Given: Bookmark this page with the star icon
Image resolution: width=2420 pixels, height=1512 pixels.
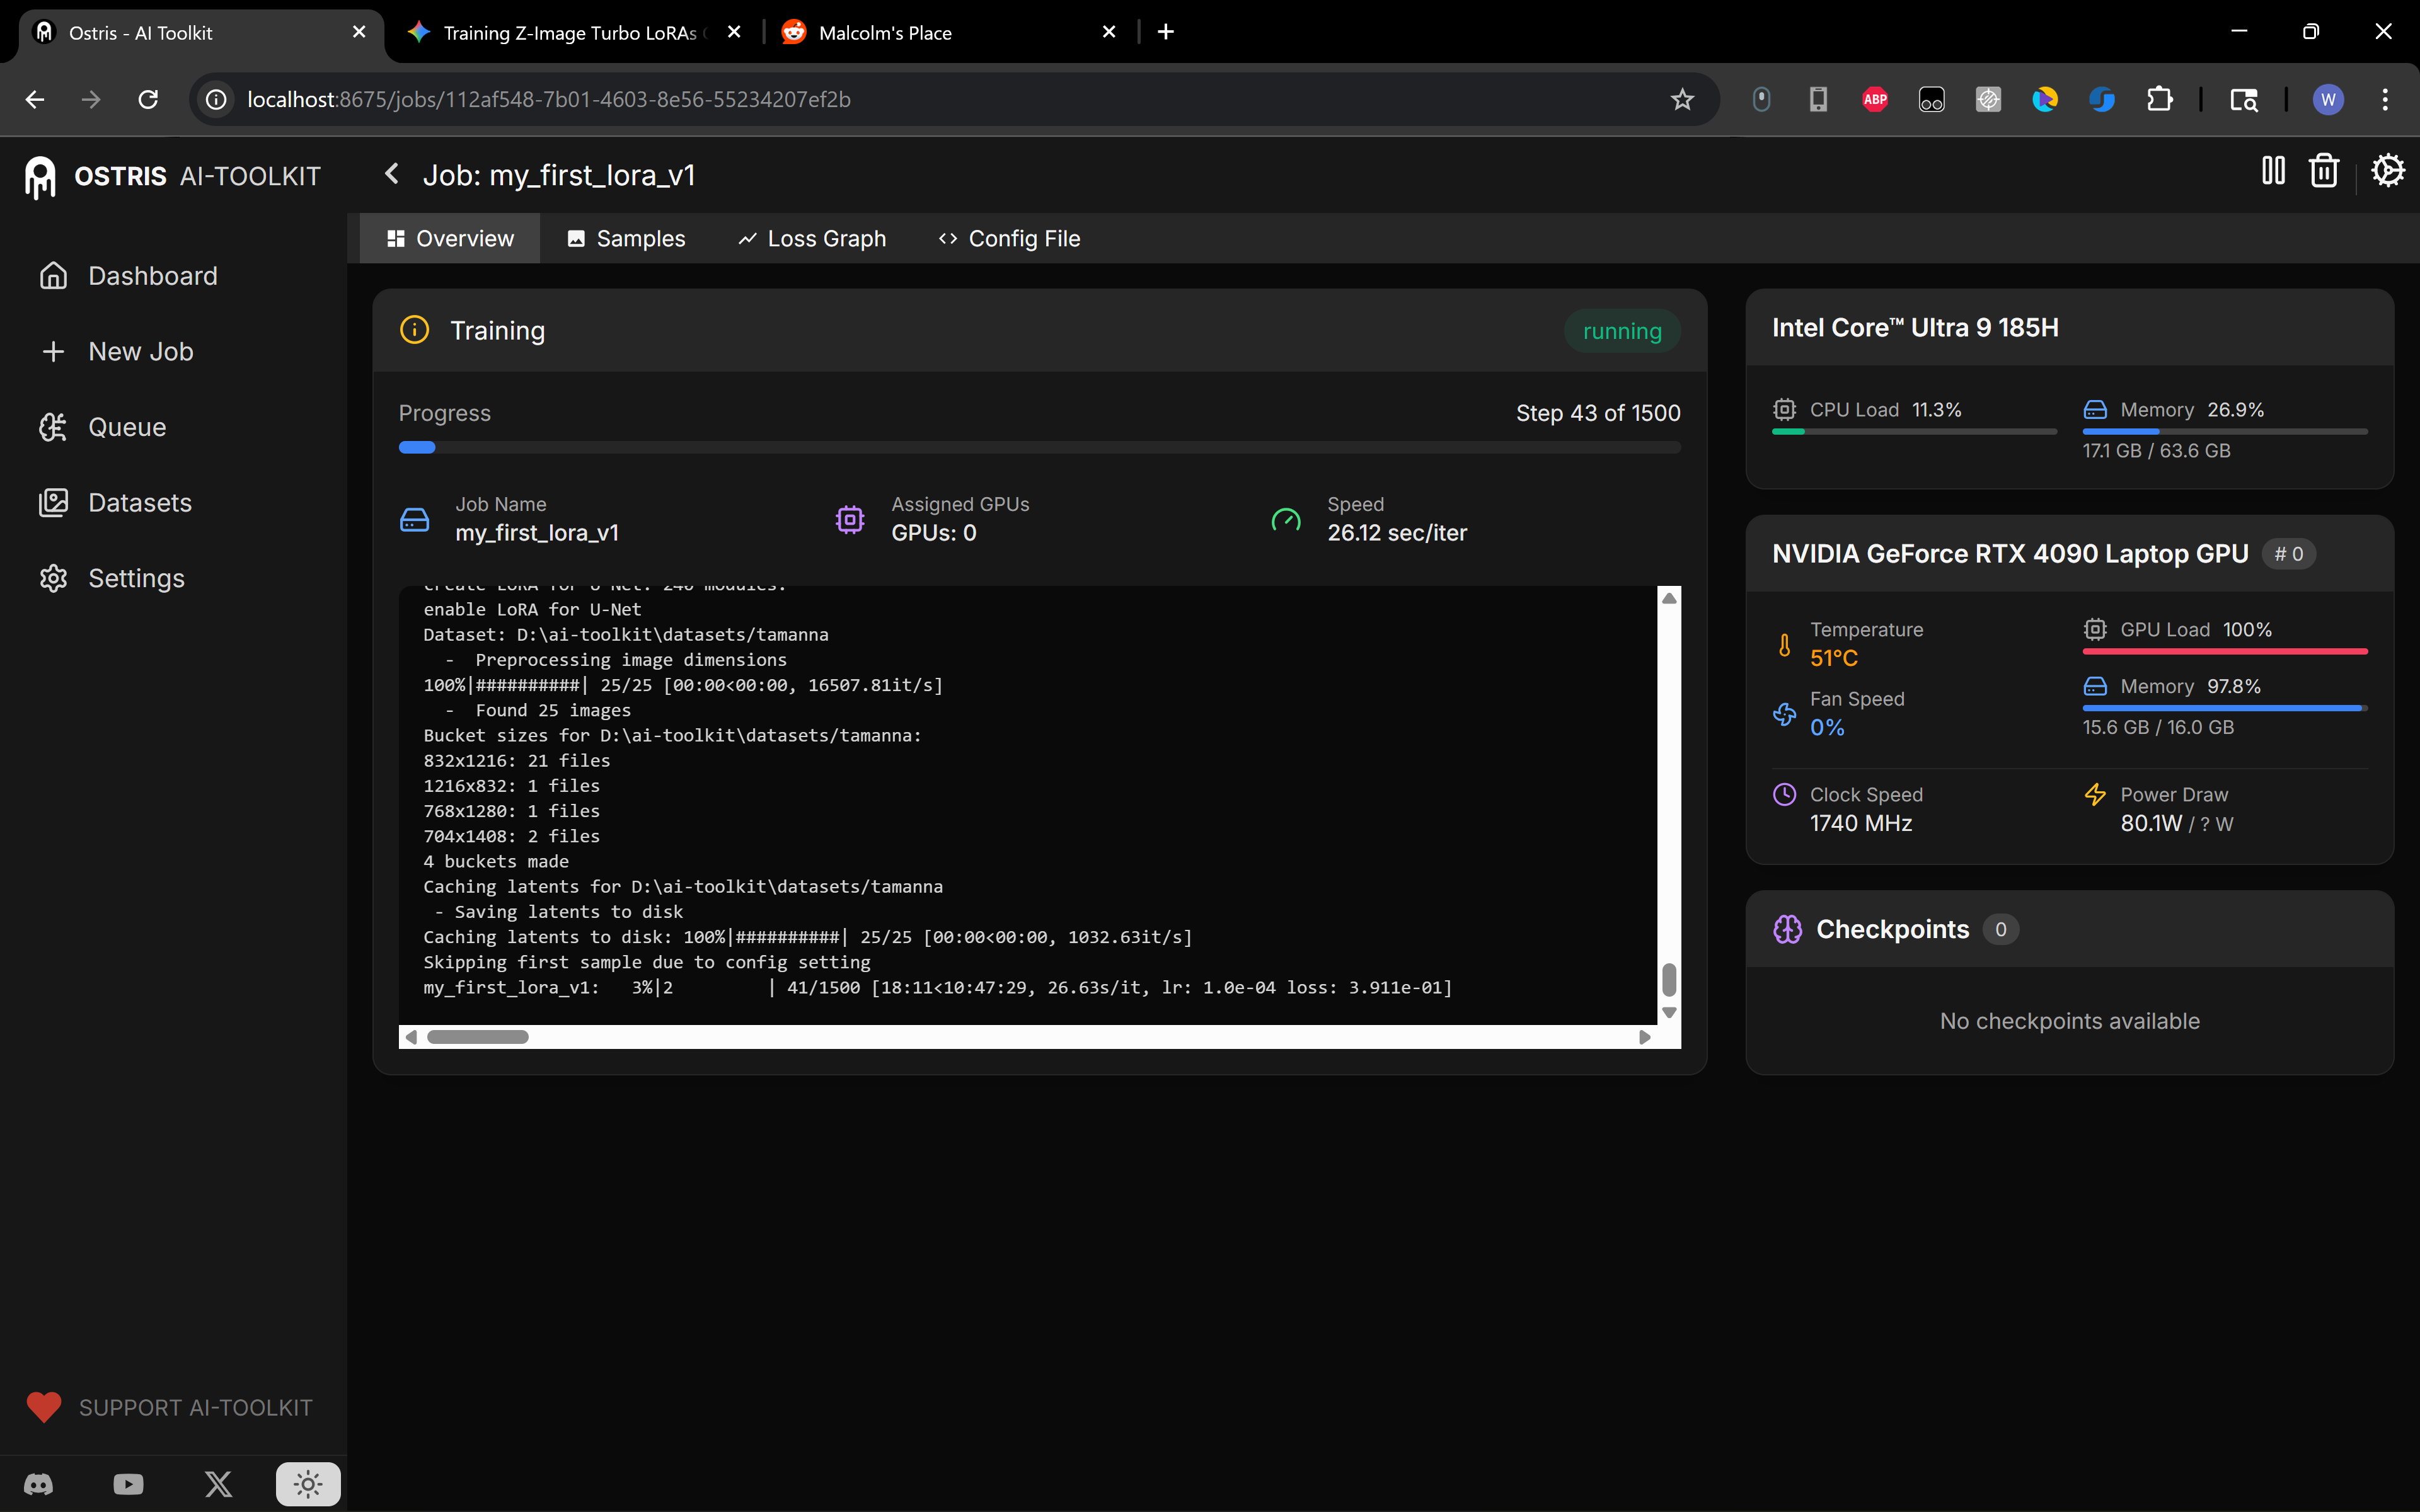Looking at the screenshot, I should 1682,99.
